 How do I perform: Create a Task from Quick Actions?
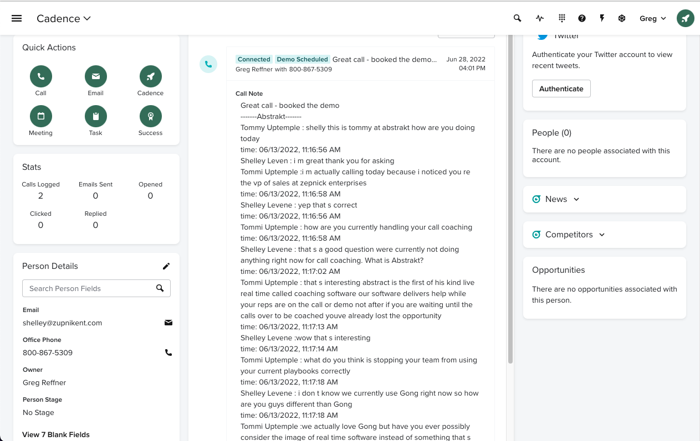coord(96,116)
